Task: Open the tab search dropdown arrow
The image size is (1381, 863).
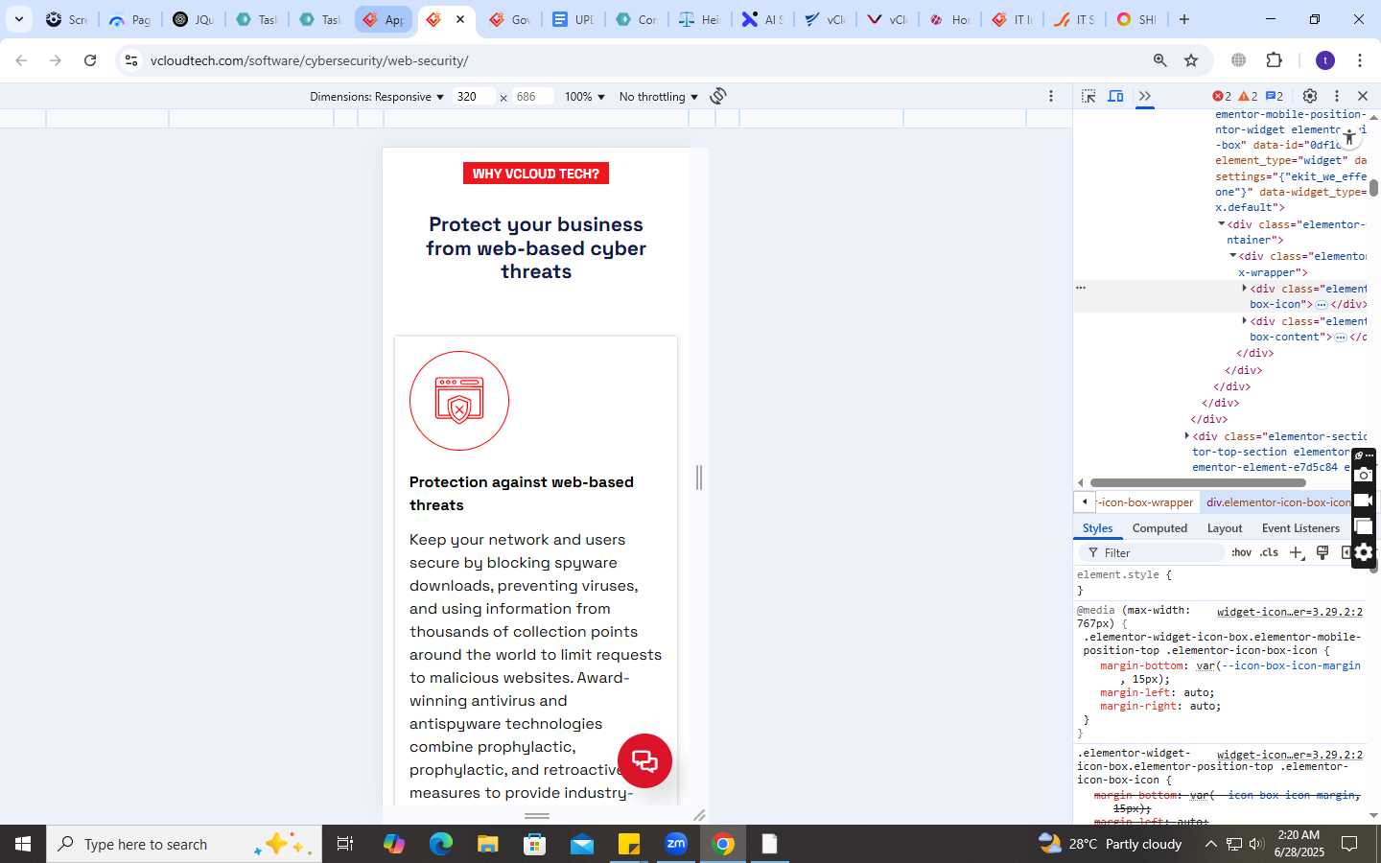Action: tap(18, 19)
